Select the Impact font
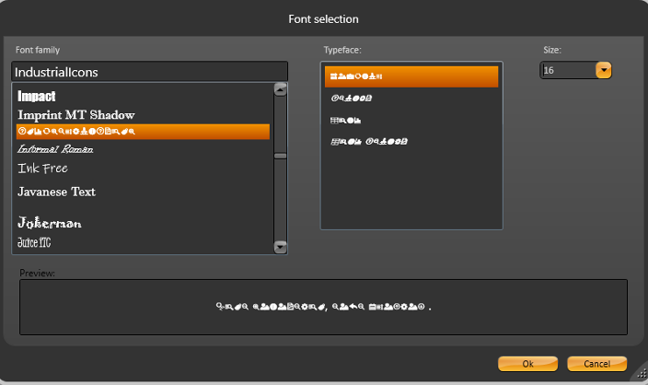648x385 pixels. point(37,96)
